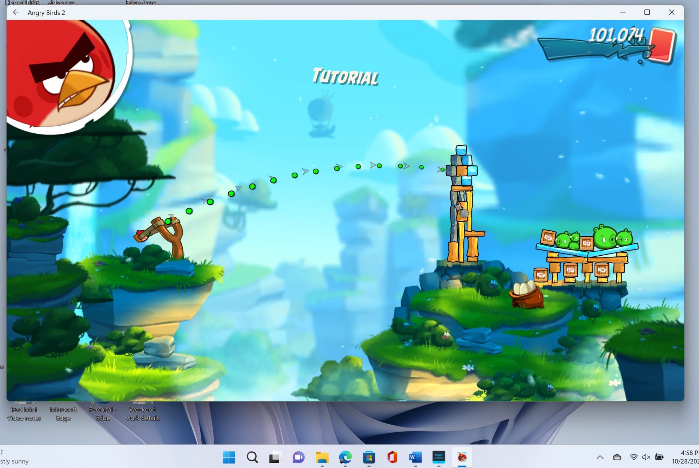Maximize the Angry Birds 2 window
Viewport: 699px width, 468px height.
pyautogui.click(x=647, y=12)
